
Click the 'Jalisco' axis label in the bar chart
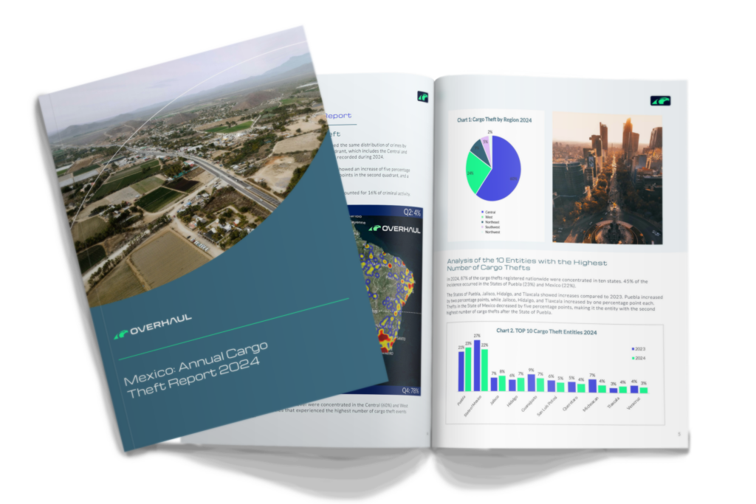coord(494,400)
